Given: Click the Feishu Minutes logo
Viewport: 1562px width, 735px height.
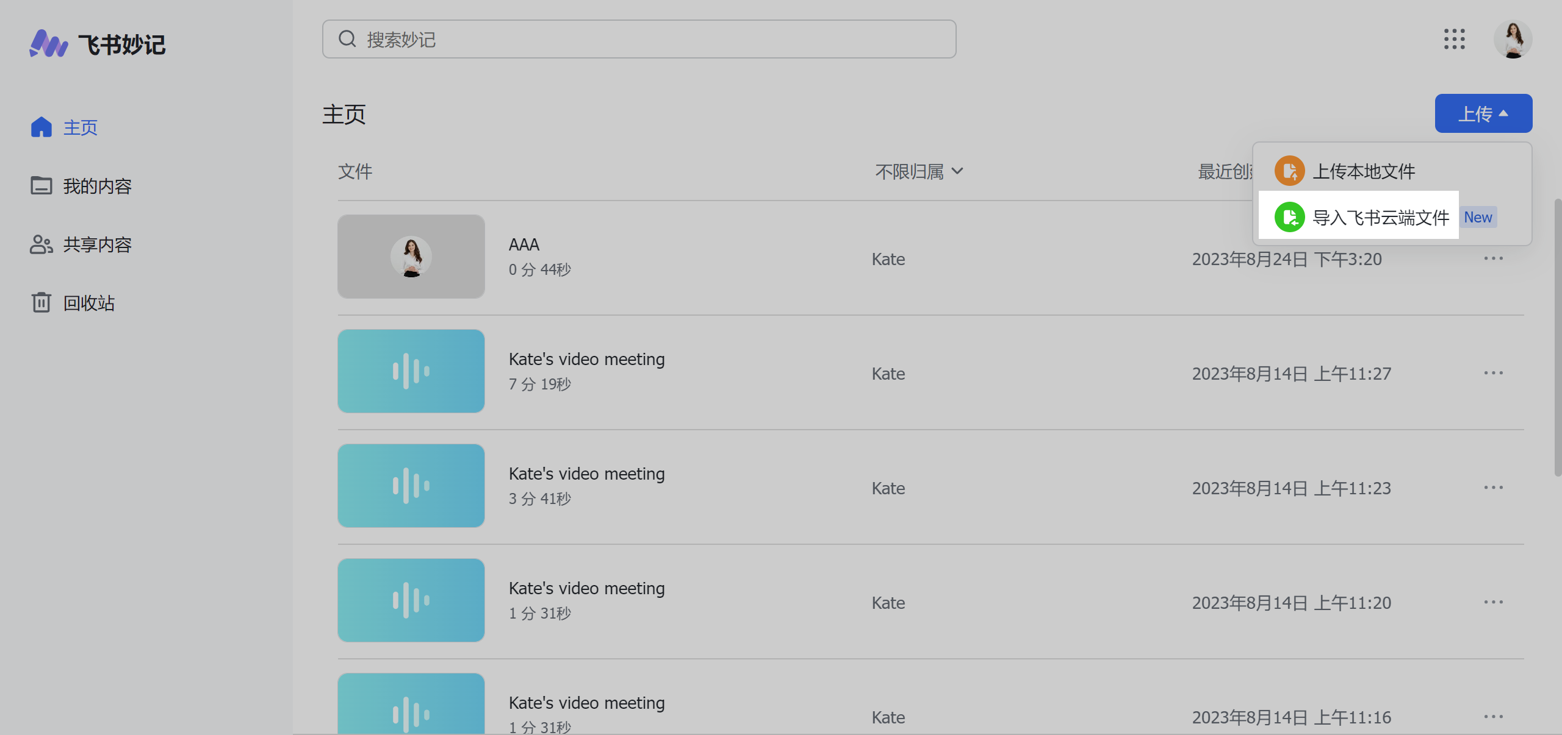Looking at the screenshot, I should tap(98, 44).
